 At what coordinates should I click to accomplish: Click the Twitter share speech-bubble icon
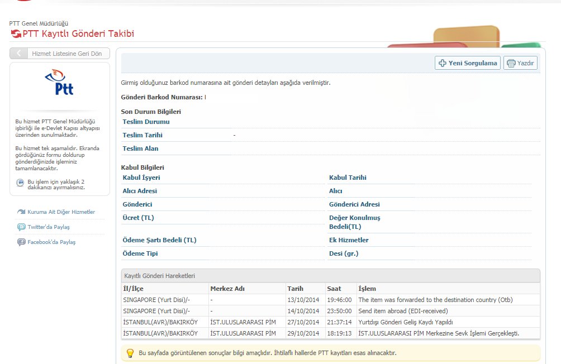21,227
